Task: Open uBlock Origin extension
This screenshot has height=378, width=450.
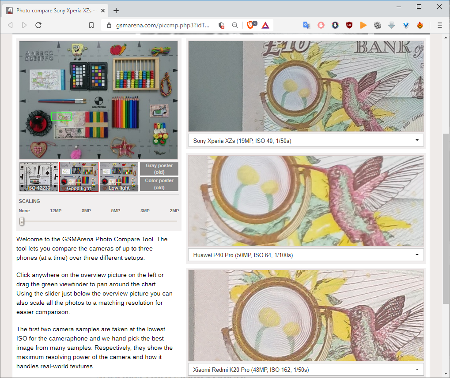Action: (349, 25)
